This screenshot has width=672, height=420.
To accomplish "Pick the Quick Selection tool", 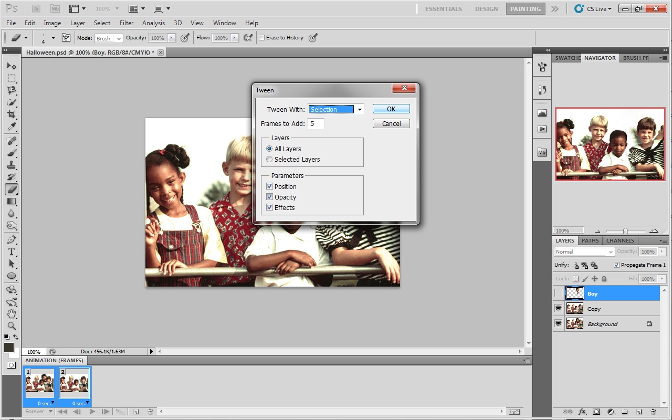I will (12, 102).
